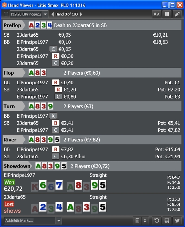This screenshot has width=185, height=227.
Task: Click 'Dealt to 23darta65 in SB' text
Action: pos(80,25)
